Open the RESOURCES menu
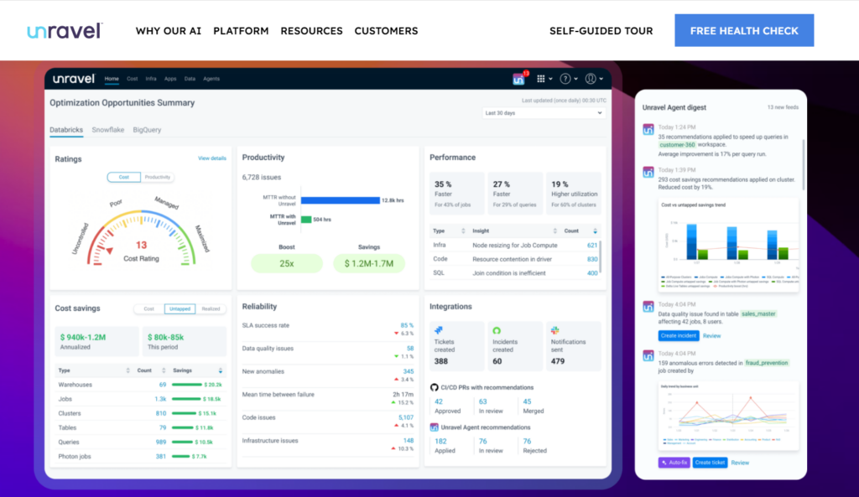The image size is (859, 497). [x=312, y=31]
